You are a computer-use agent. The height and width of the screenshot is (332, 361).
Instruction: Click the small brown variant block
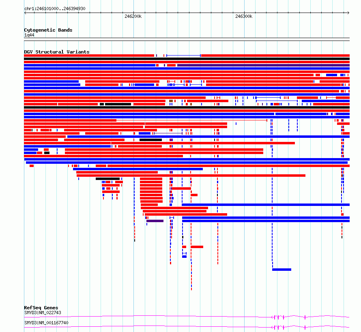tap(171, 101)
